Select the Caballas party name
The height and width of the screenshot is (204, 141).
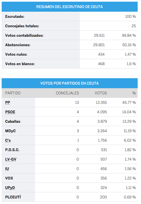pyautogui.click(x=13, y=121)
